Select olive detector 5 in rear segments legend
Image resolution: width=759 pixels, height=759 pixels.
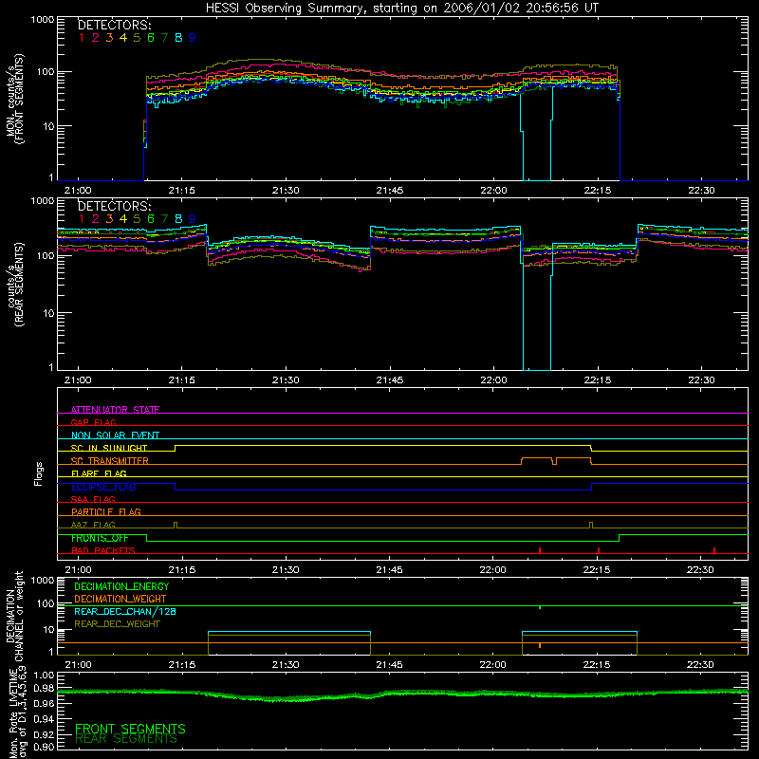tap(137, 219)
